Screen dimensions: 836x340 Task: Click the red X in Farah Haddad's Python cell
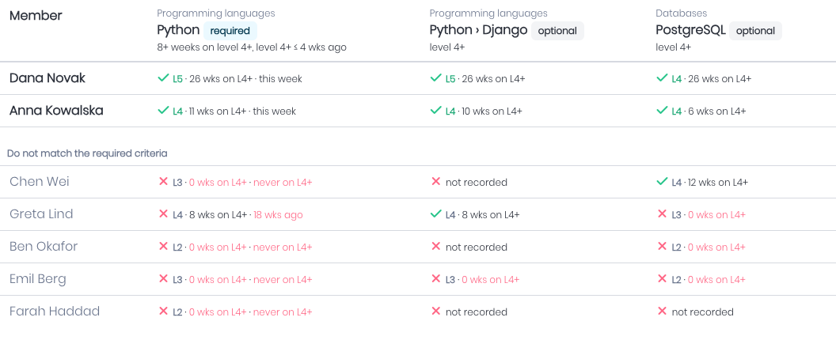(164, 312)
